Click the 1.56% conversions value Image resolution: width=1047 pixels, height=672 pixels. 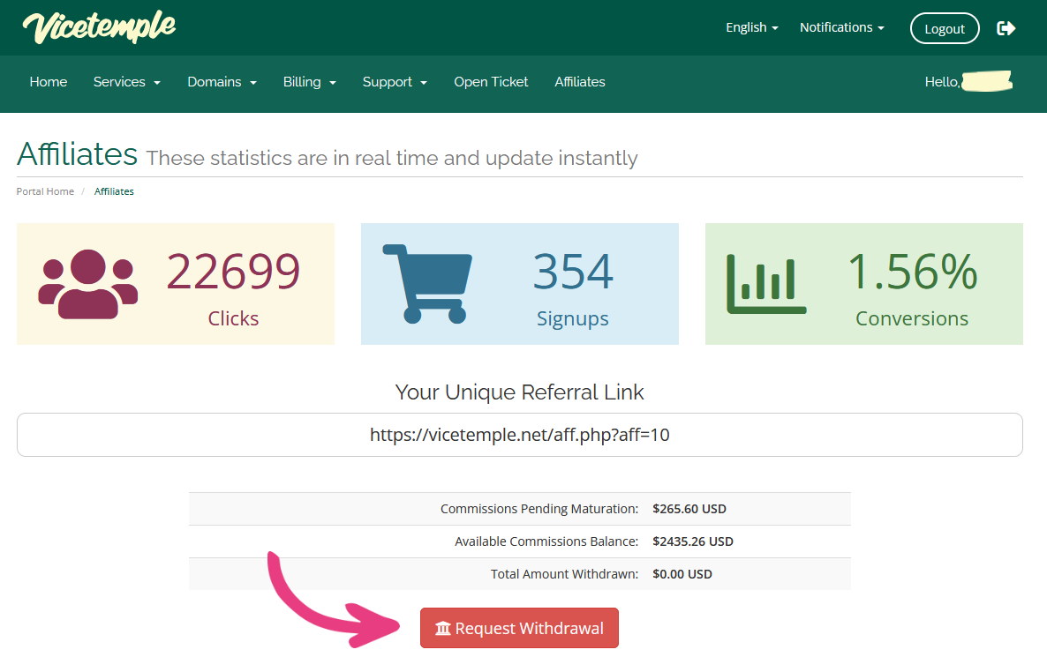click(912, 272)
